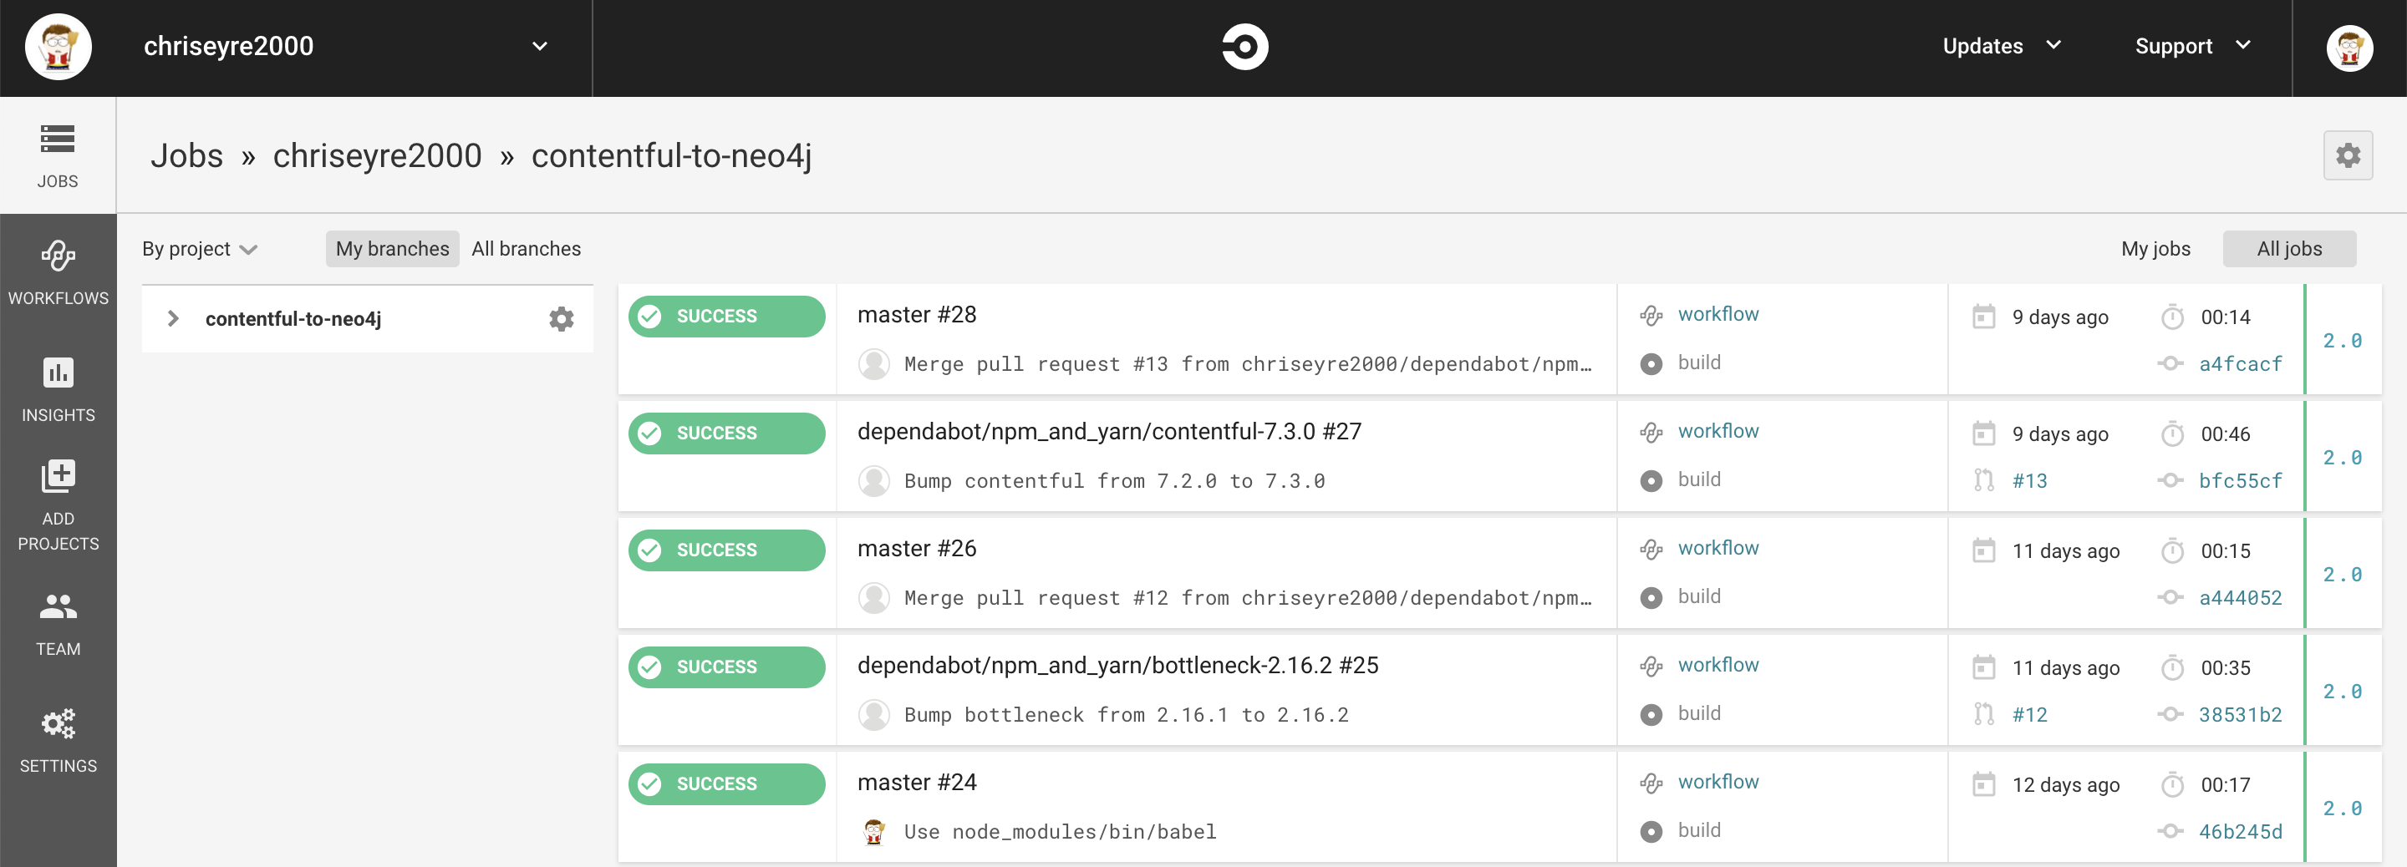Screen dimensions: 2407x867
Task: Click gear icon beside contentful-to-neo4j project
Action: coord(561,320)
